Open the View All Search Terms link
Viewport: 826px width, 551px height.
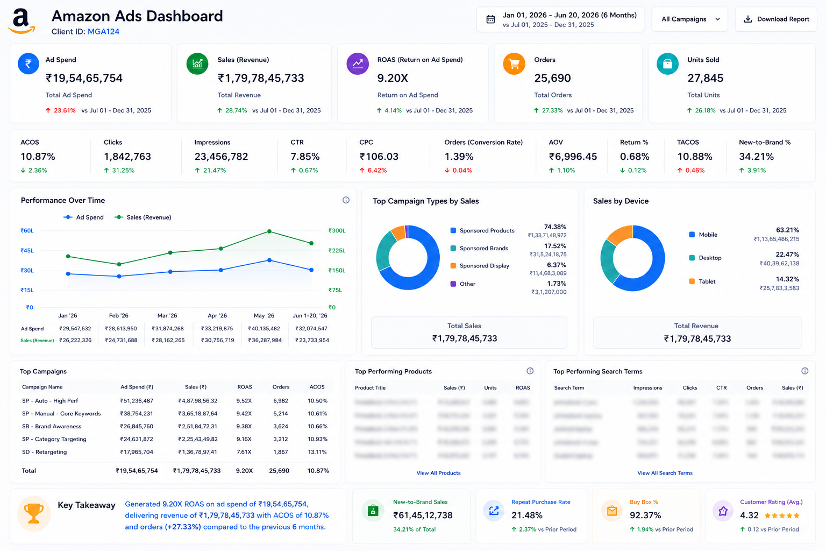coord(665,473)
